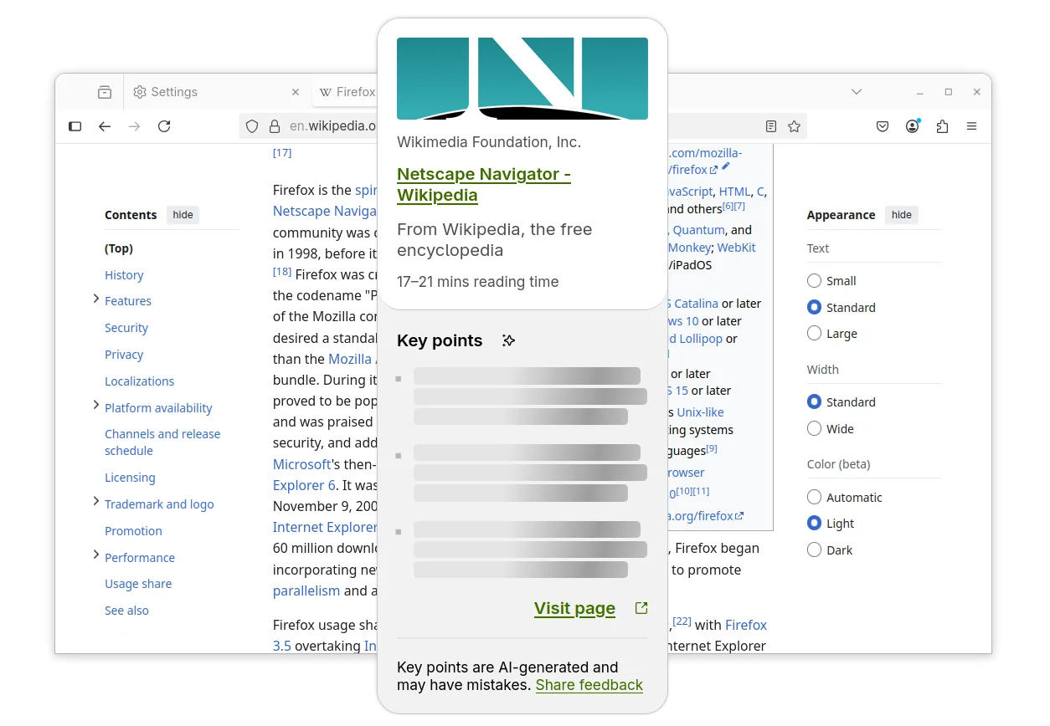Click the Visit page link
This screenshot has height=726, width=1050.
pos(574,608)
